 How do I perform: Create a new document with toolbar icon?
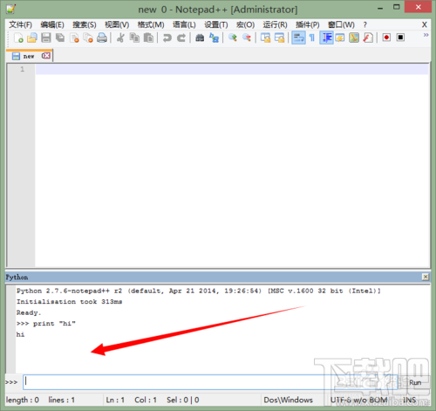pos(18,38)
